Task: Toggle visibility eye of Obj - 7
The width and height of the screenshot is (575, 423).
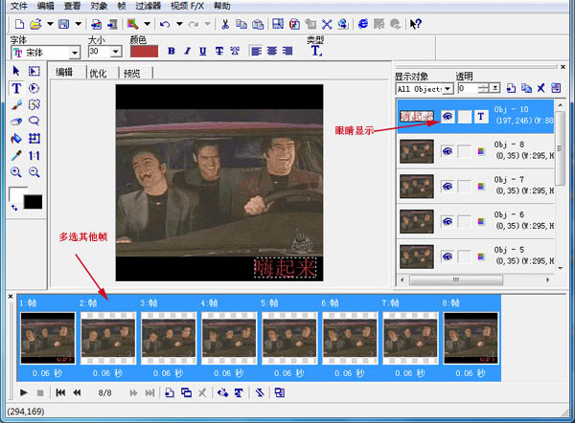Action: (x=448, y=186)
